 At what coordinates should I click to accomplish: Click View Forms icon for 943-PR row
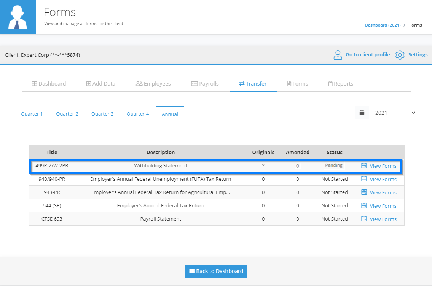[364, 192]
